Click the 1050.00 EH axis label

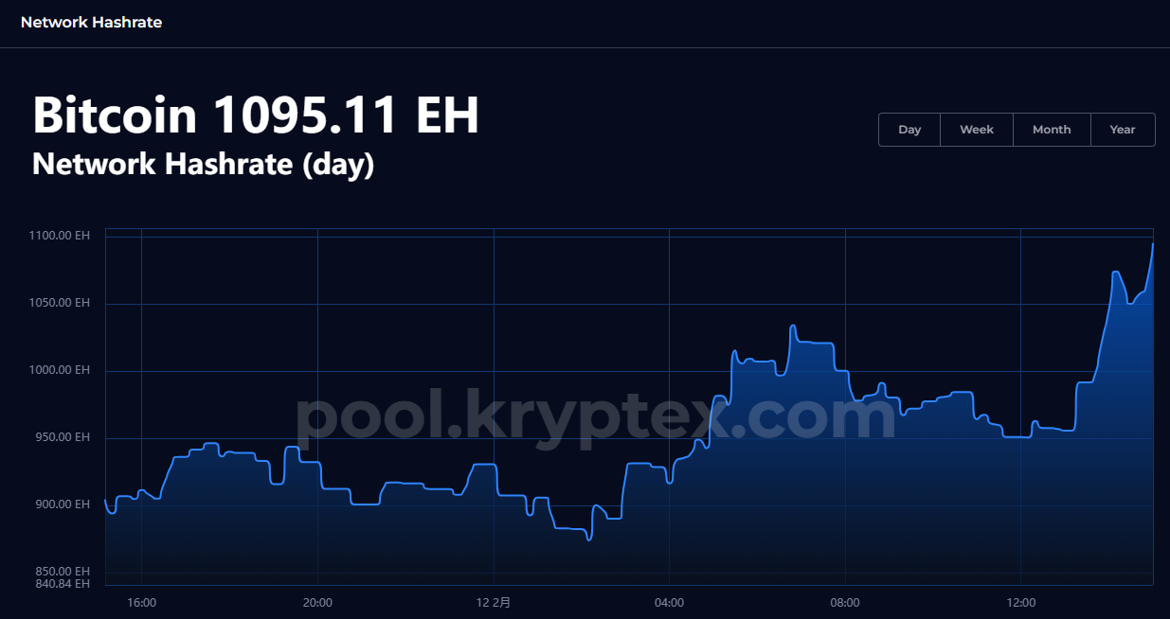coord(60,303)
